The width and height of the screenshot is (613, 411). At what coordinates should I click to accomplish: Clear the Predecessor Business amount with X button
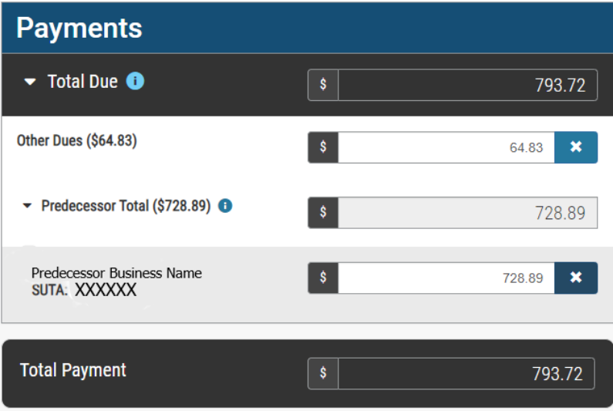tap(576, 278)
